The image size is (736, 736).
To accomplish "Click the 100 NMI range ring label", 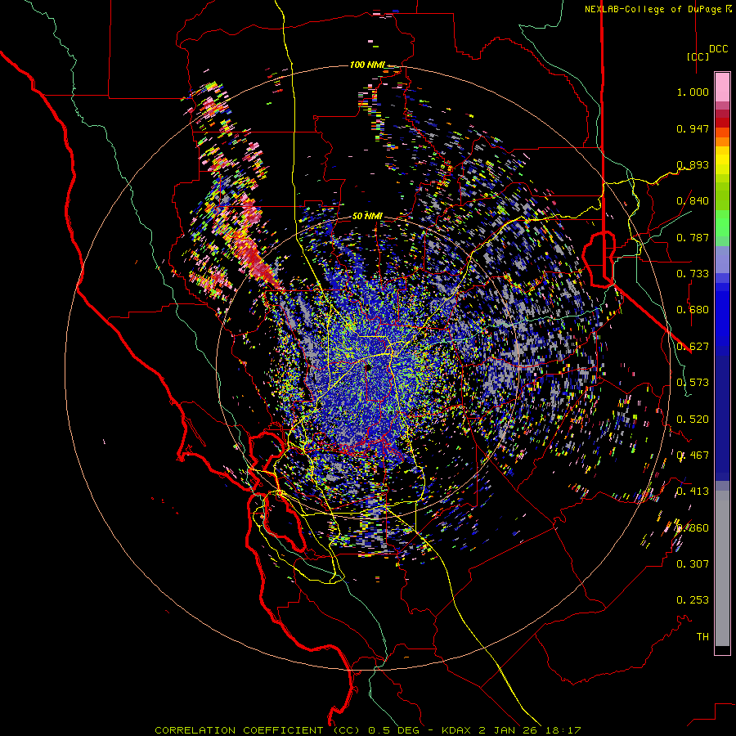I will point(366,65).
